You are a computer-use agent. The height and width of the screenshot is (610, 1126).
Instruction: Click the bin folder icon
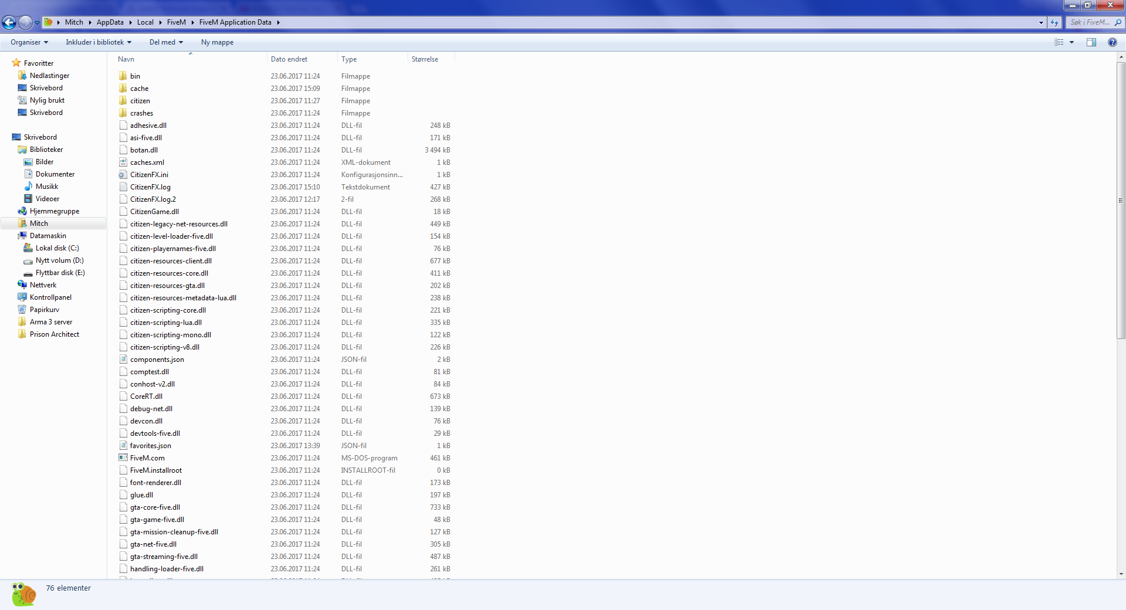tap(123, 76)
